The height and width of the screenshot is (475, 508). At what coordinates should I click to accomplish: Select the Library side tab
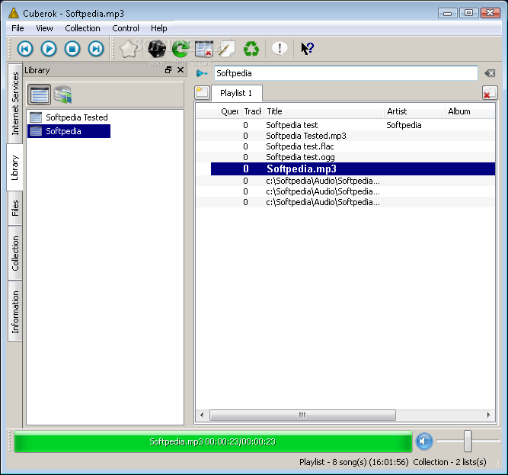pyautogui.click(x=15, y=168)
